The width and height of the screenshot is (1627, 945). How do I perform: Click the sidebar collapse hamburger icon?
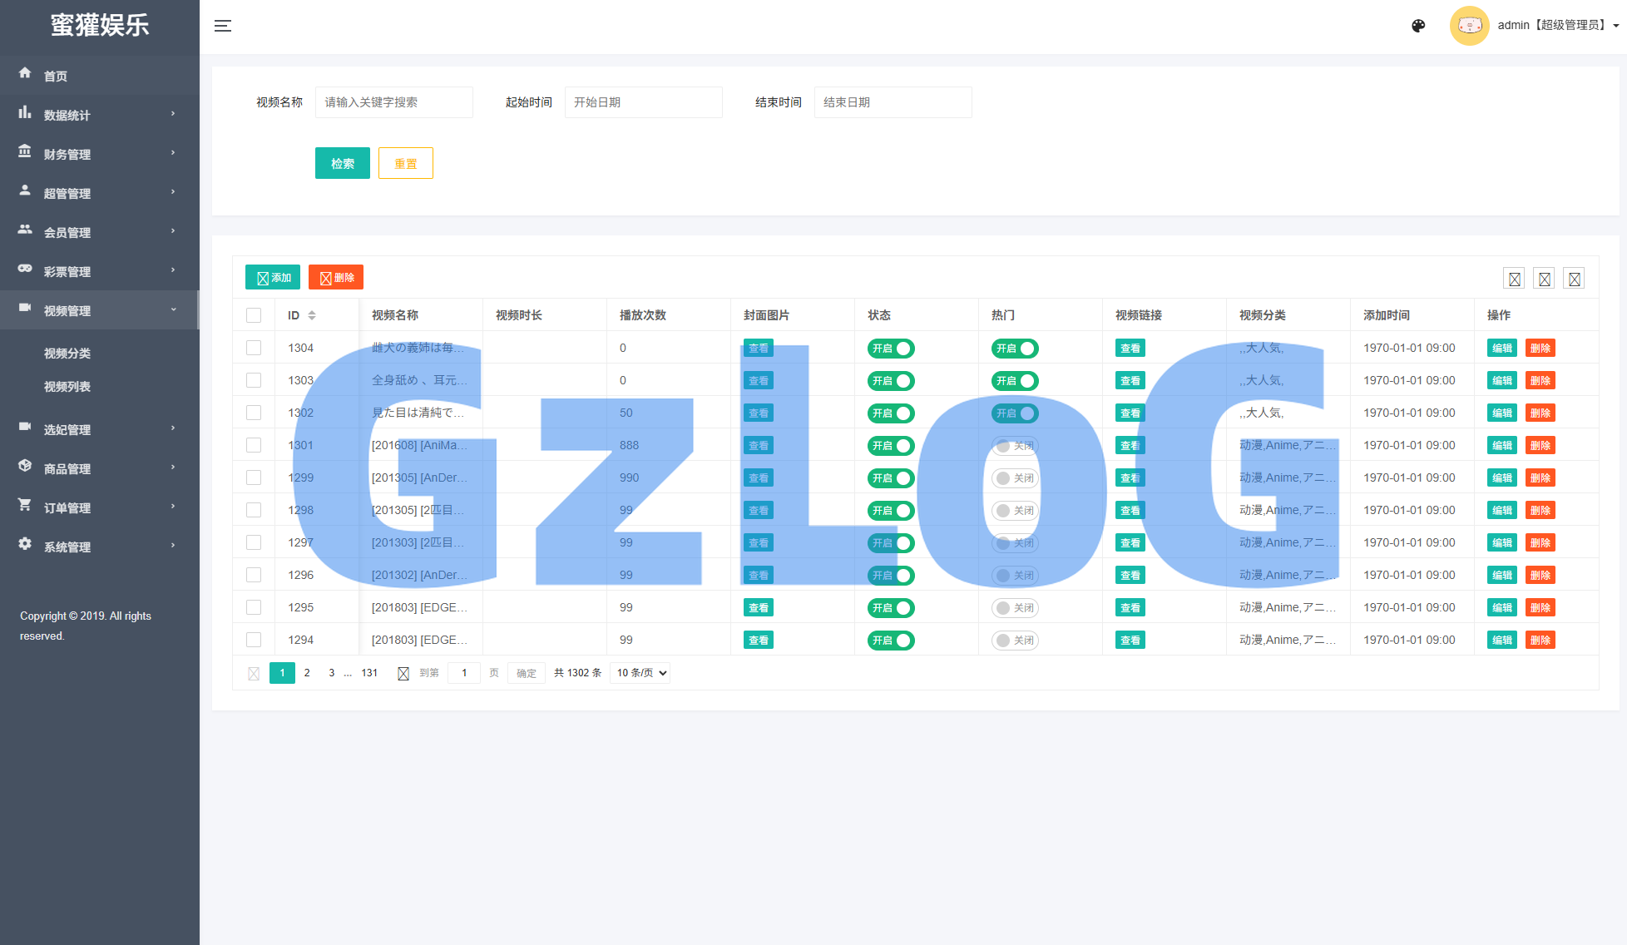point(222,26)
